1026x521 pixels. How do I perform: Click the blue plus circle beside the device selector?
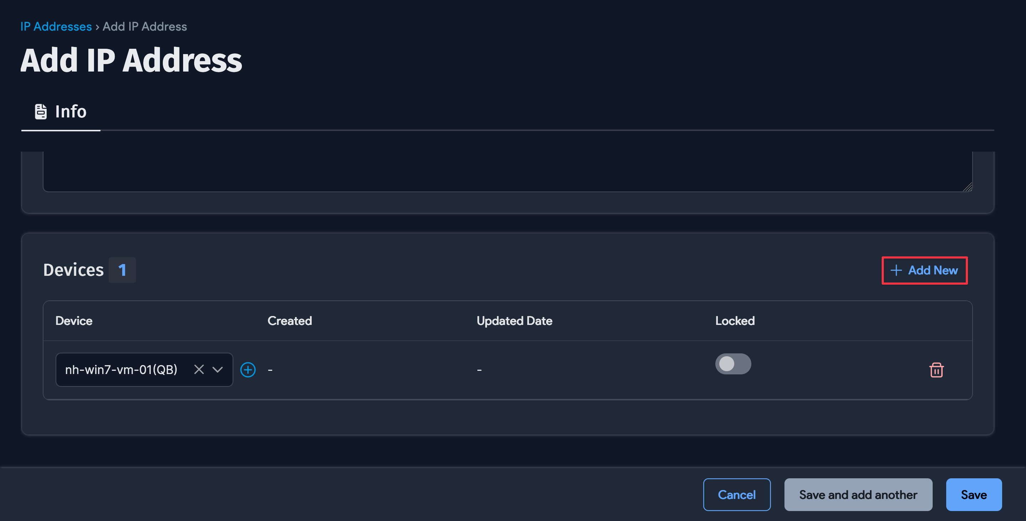click(x=248, y=369)
